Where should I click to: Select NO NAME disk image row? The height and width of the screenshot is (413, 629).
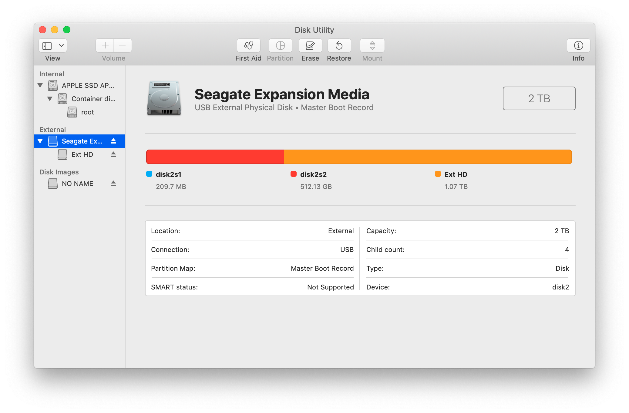[x=79, y=183]
